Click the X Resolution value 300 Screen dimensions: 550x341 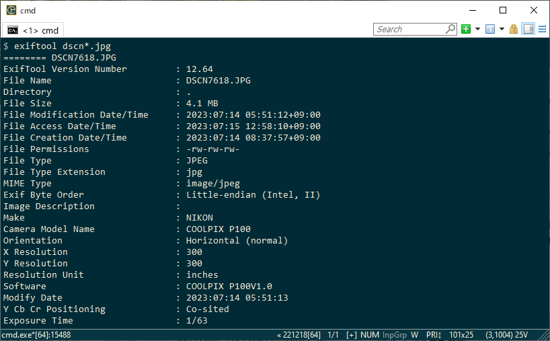[194, 252]
